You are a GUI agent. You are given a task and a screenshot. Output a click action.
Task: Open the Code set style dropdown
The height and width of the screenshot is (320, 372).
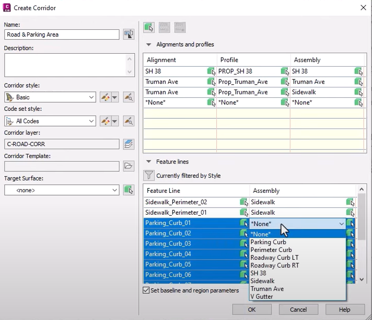pyautogui.click(x=91, y=121)
